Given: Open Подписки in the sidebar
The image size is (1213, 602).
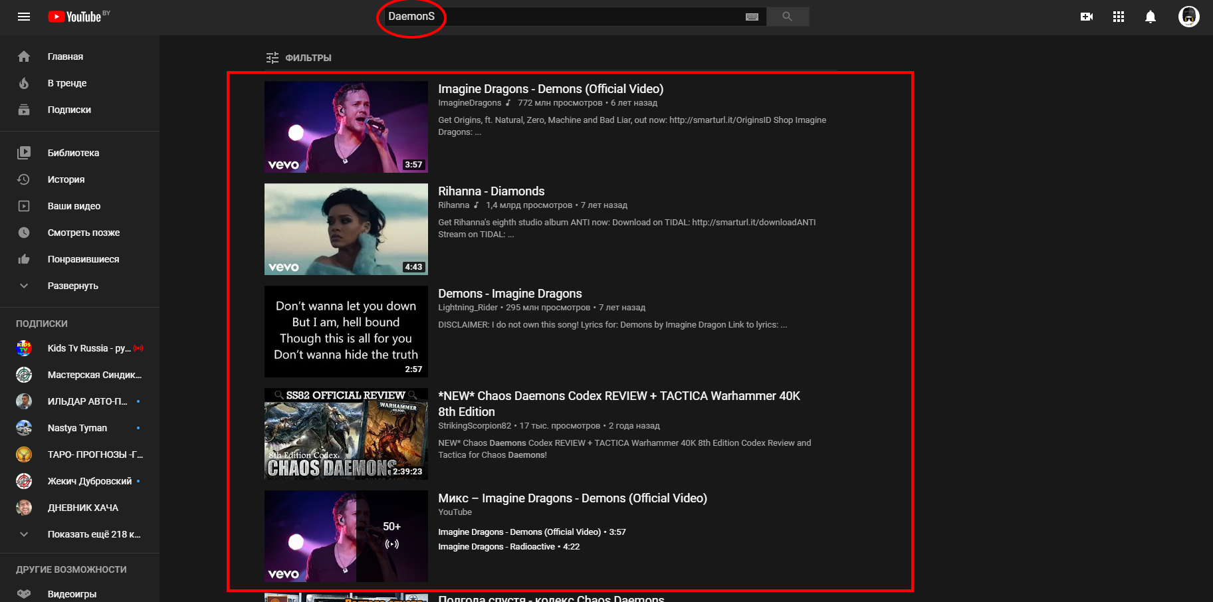Looking at the screenshot, I should [x=80, y=110].
